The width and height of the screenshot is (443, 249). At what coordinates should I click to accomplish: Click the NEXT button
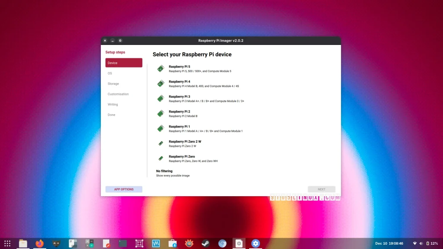321,189
